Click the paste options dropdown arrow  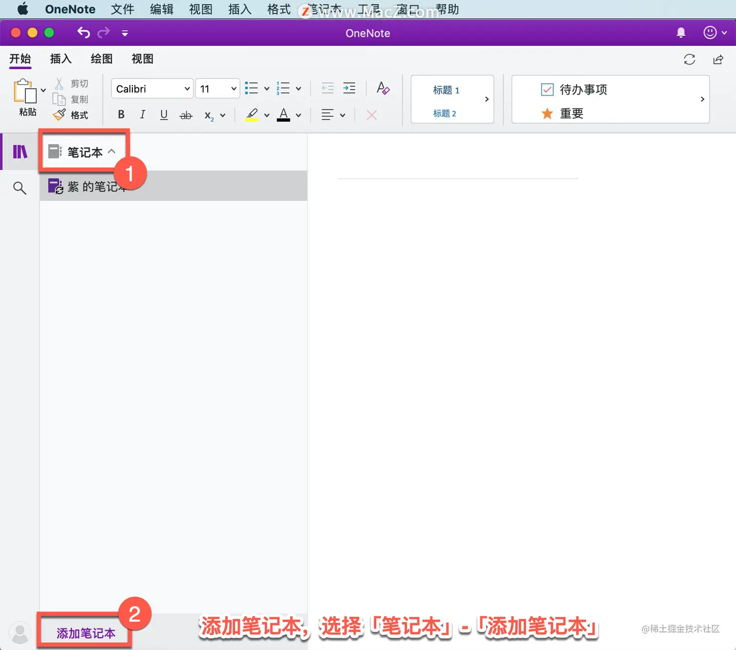(x=43, y=90)
